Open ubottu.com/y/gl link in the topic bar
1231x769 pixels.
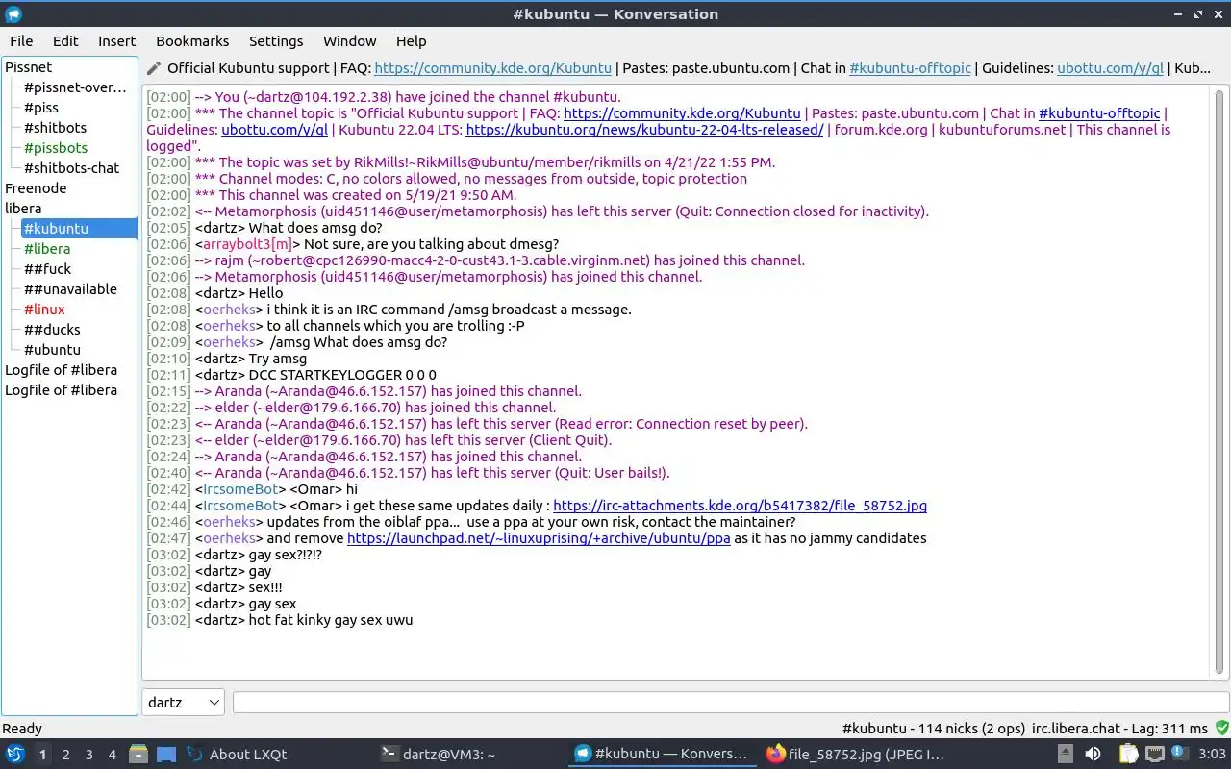click(1110, 68)
